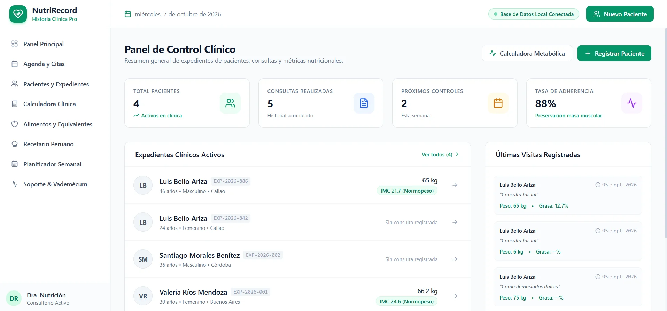Click the name Valeria Ríos Mendoza

click(x=193, y=292)
